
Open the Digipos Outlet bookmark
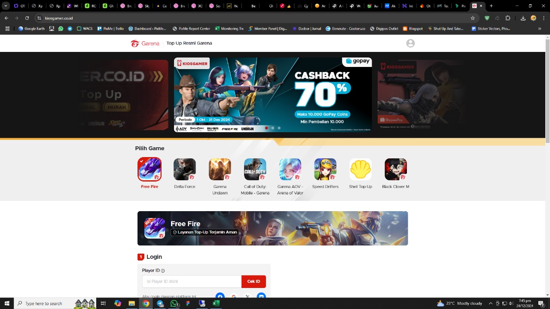(x=384, y=29)
